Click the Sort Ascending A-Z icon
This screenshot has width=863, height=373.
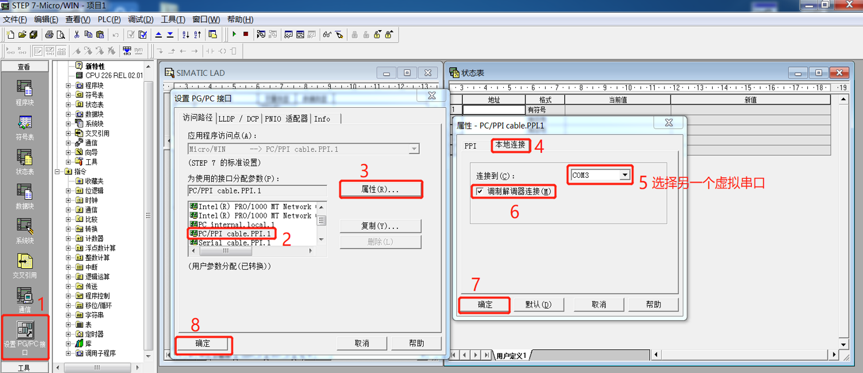[186, 35]
